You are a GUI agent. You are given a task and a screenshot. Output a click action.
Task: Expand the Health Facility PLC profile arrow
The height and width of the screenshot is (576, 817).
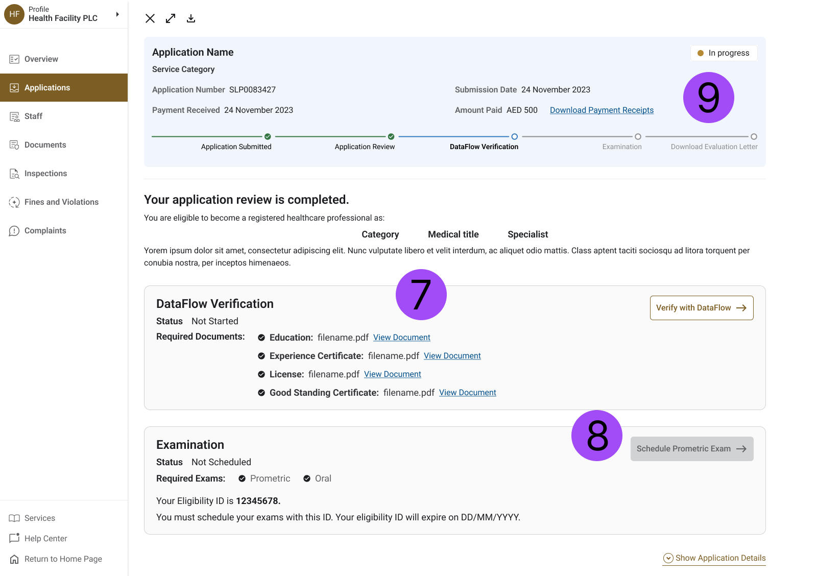click(x=117, y=14)
